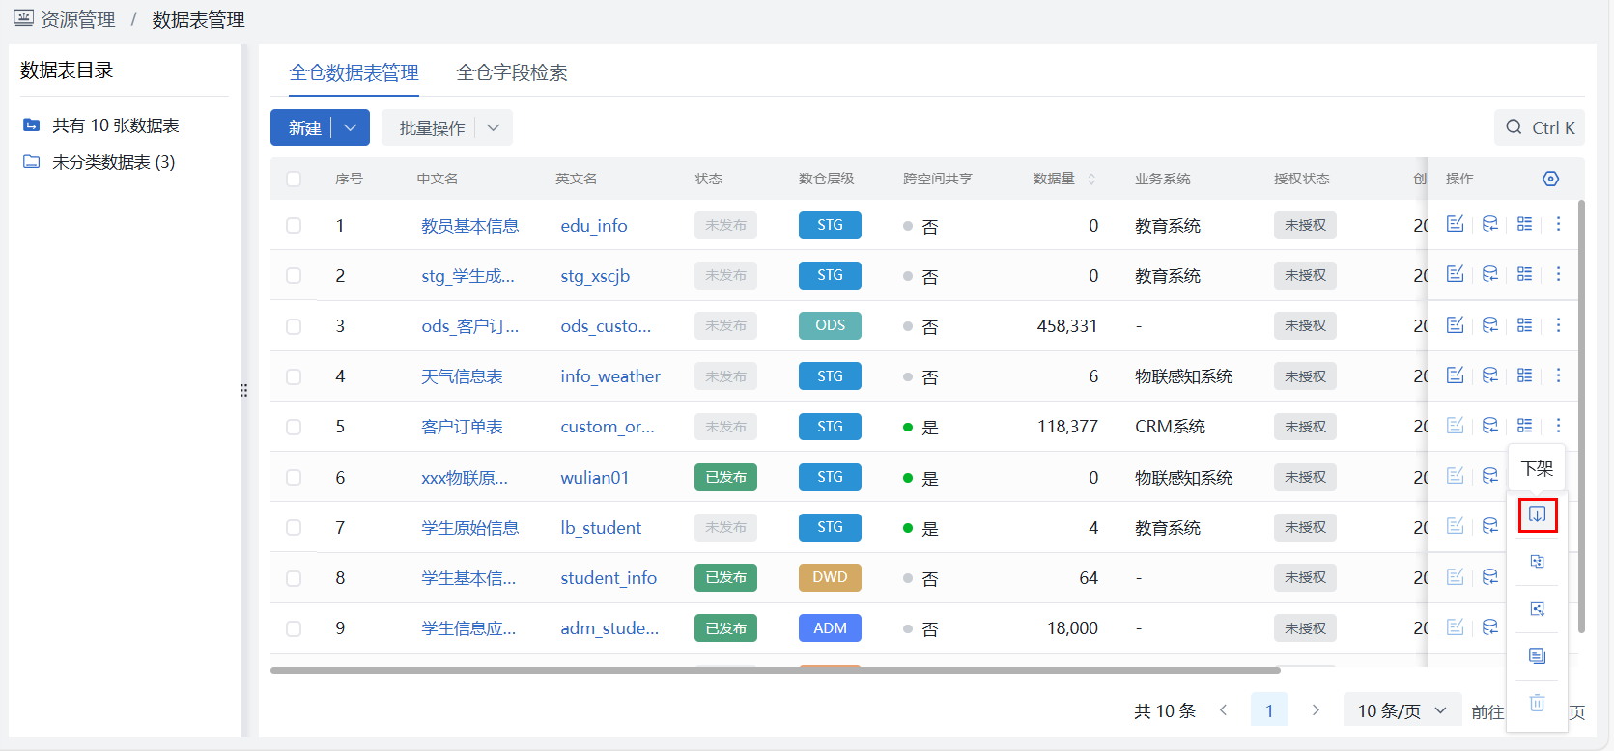Viewport: 1614px width, 751px height.
Task: Open column settings gear in 操作 header
Action: [1551, 179]
